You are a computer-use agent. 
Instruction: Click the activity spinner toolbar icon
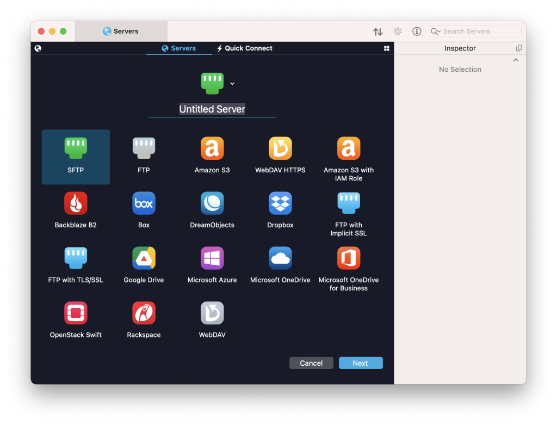point(398,32)
